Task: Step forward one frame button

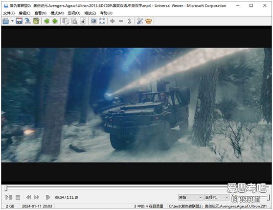Action: (48, 197)
